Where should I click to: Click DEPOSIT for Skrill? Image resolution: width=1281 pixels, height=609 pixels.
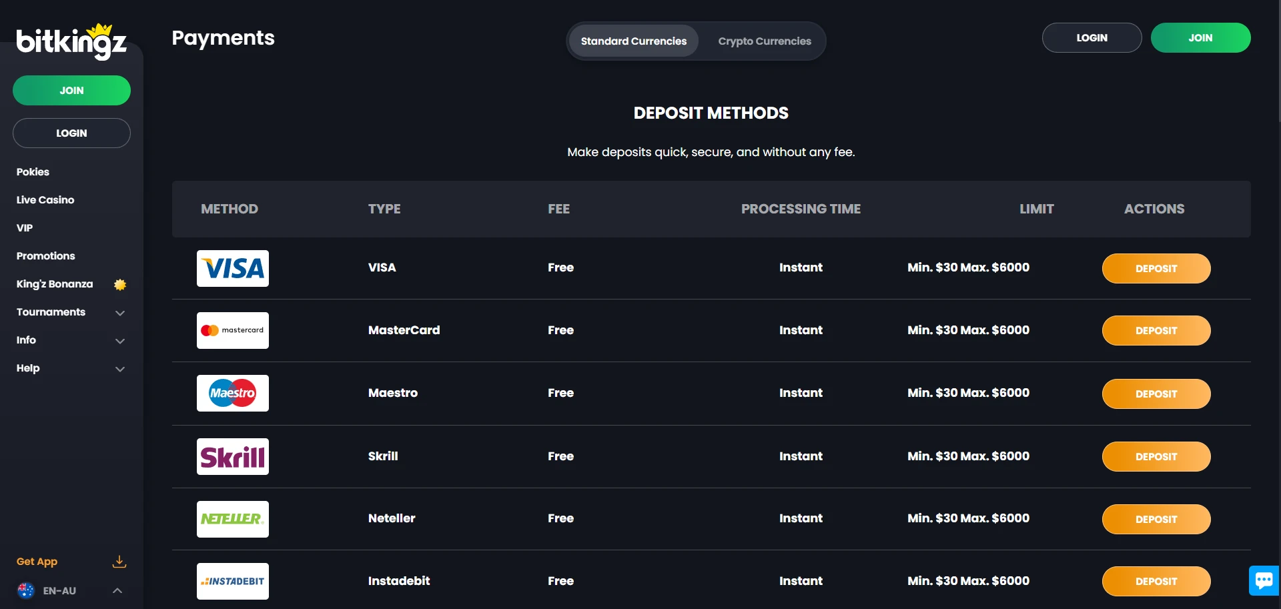[1156, 456]
